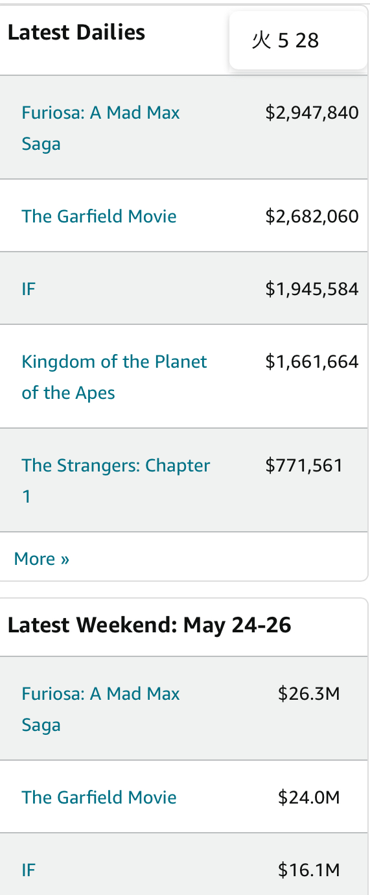Viewport: 370px width, 895px height.
Task: Click the $1,661,664 daily gross
Action: 312,361
